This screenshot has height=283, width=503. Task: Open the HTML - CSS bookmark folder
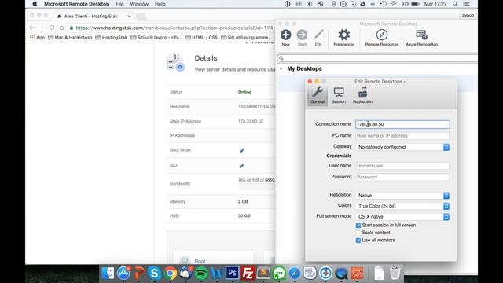tap(201, 37)
